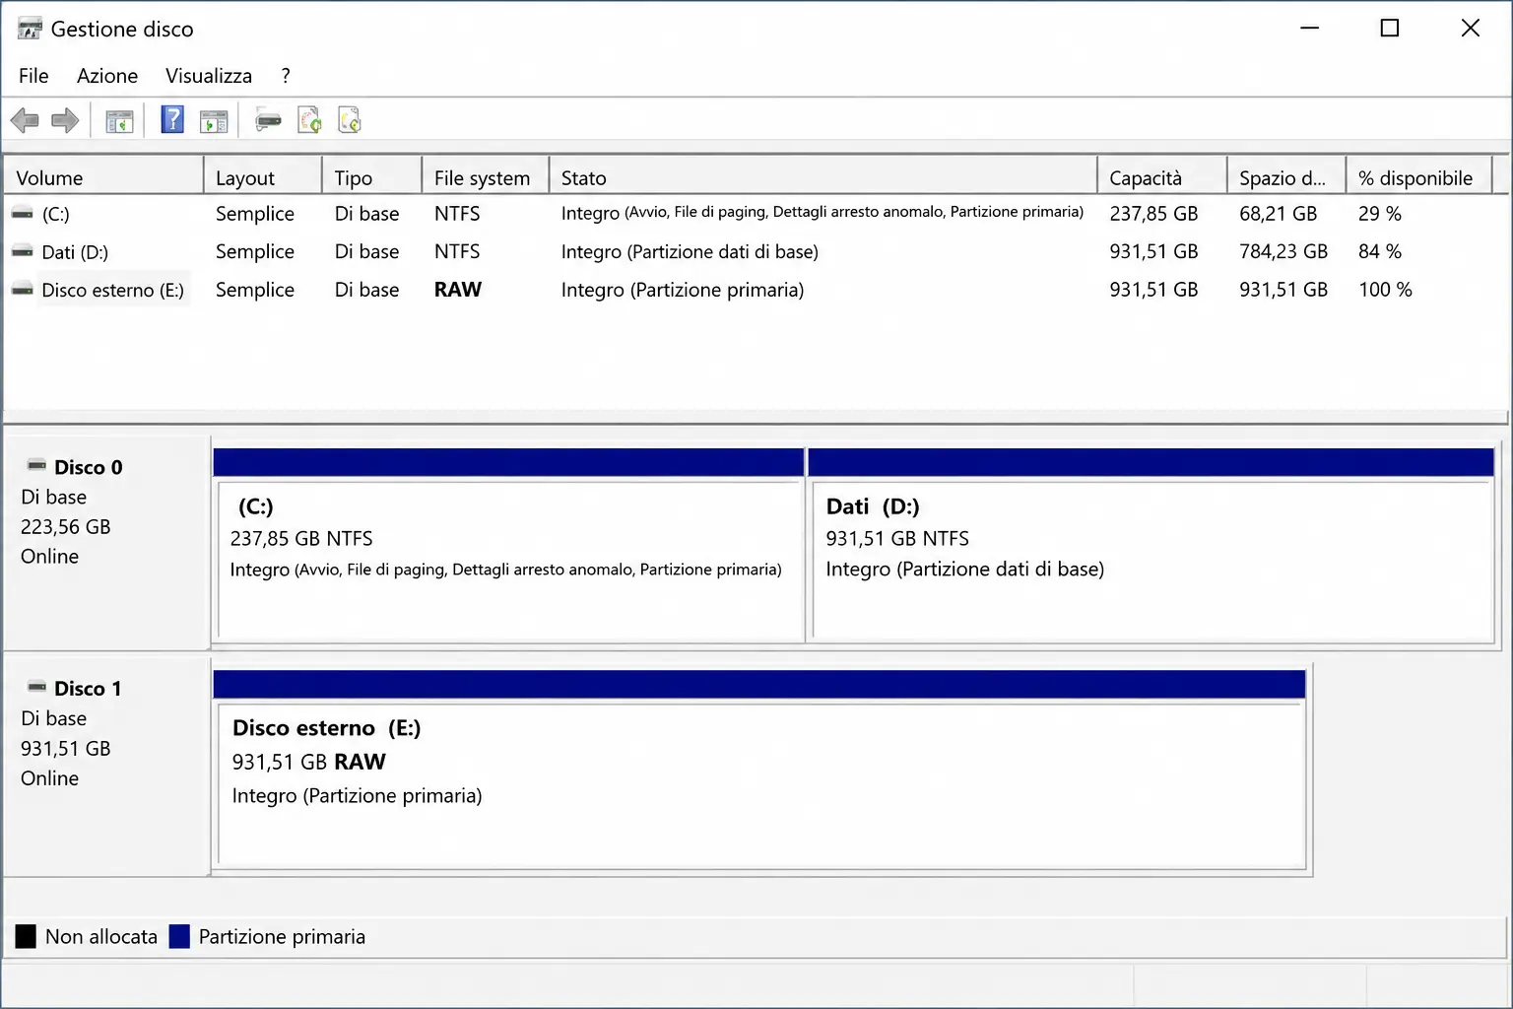Click the Partizione primaria legend label
Screen dimensions: 1513x1009
point(282,937)
